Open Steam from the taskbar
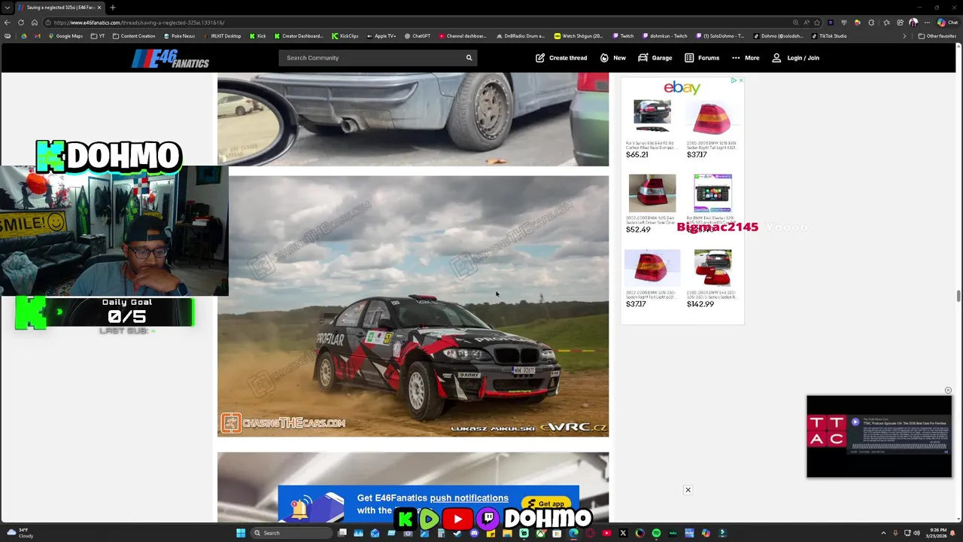This screenshot has height=542, width=963. click(x=457, y=533)
